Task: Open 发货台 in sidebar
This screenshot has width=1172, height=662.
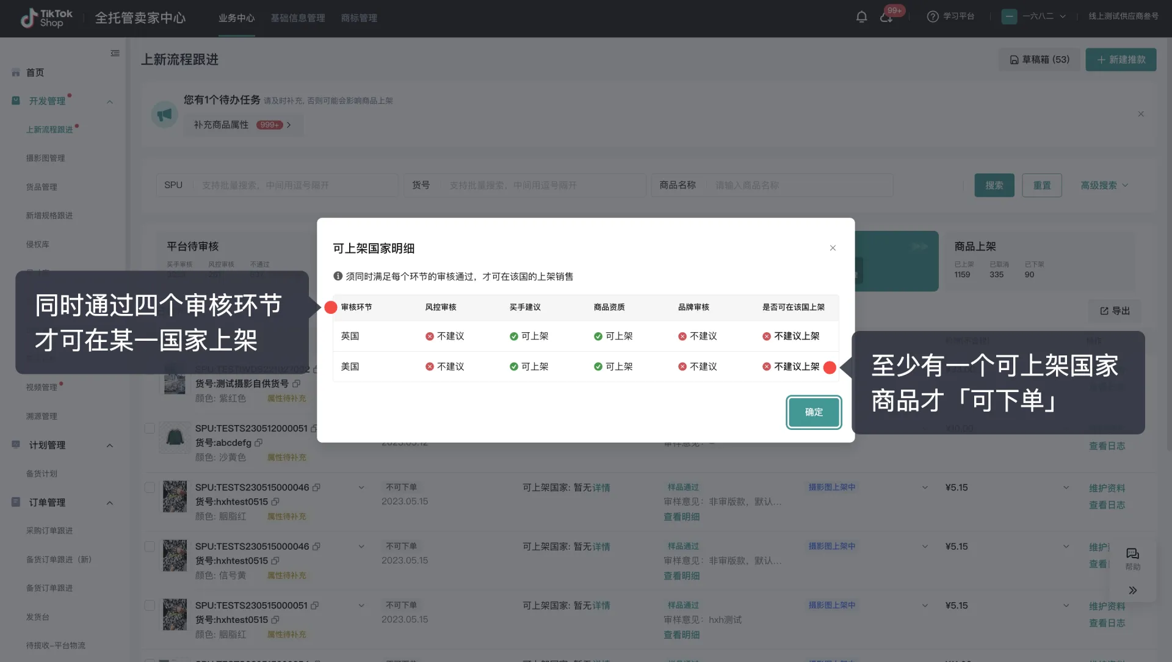Action: tap(37, 617)
